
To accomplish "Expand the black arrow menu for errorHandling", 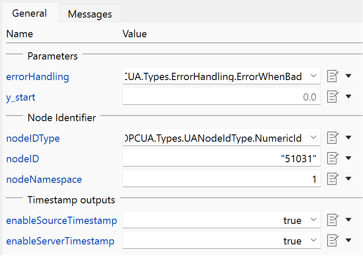I will click(348, 76).
